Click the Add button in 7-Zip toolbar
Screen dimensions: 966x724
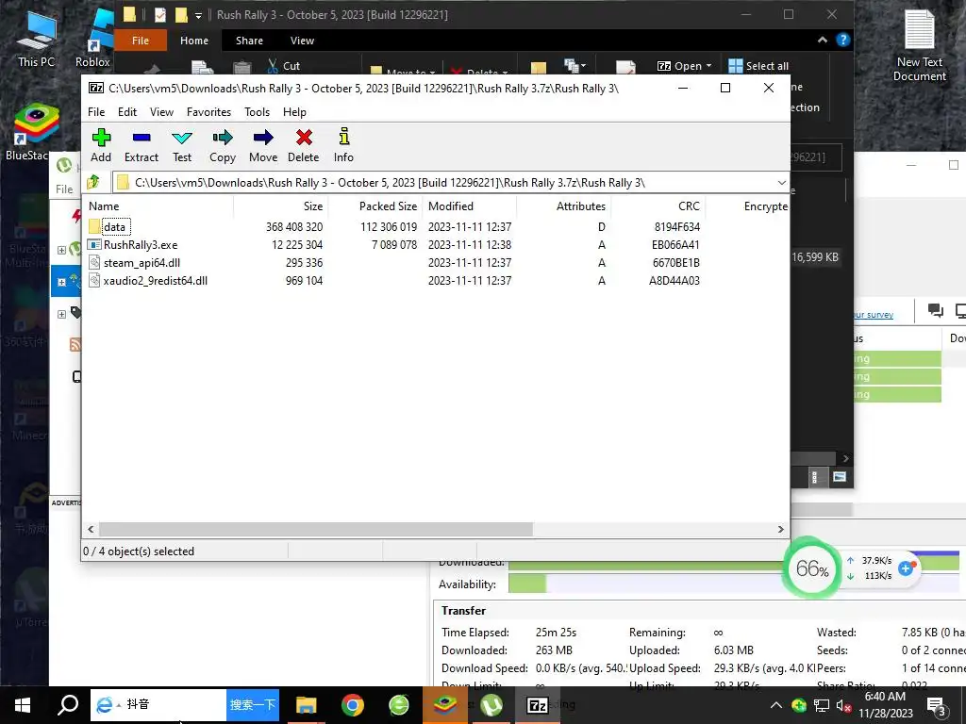(x=101, y=145)
